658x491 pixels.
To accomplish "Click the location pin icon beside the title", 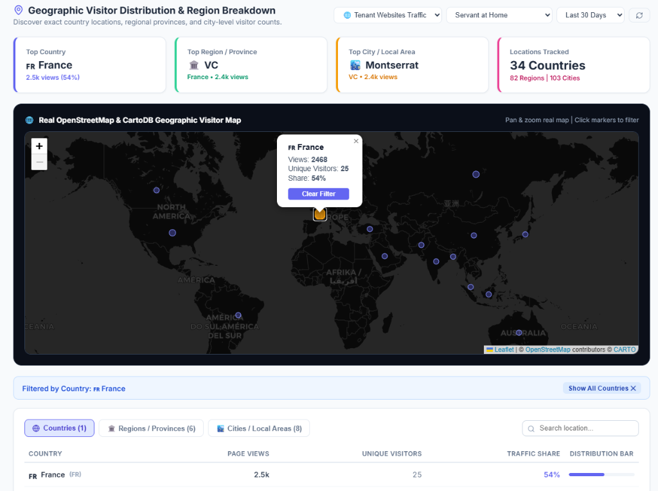I will point(19,10).
